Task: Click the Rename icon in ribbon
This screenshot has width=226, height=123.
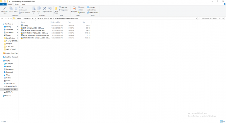Action: [x=50, y=10]
